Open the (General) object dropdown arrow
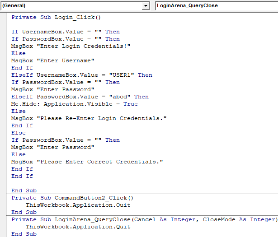The height and width of the screenshot is (237, 278). click(146, 6)
